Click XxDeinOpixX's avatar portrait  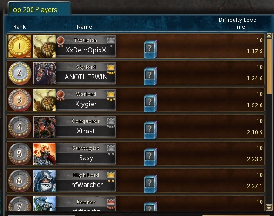(x=45, y=46)
